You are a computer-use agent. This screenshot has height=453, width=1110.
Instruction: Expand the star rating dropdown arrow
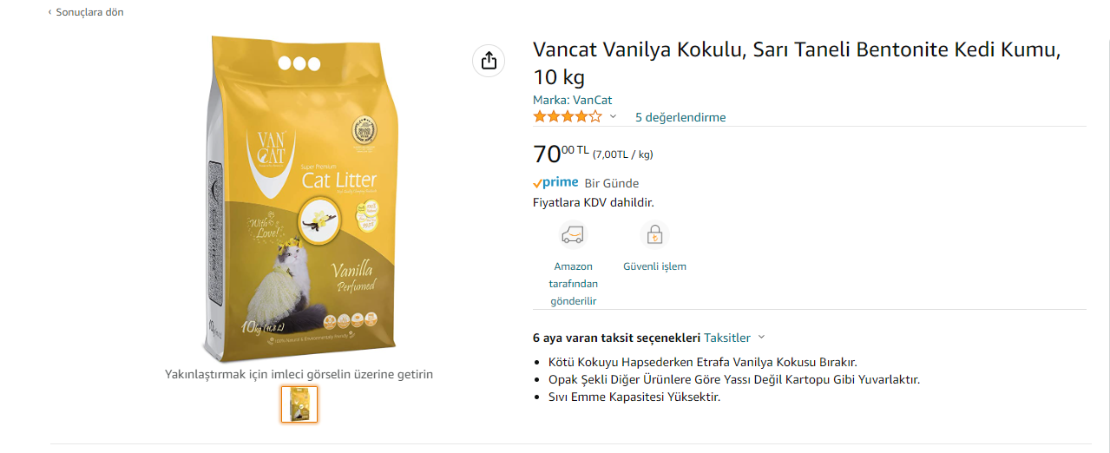tap(613, 116)
